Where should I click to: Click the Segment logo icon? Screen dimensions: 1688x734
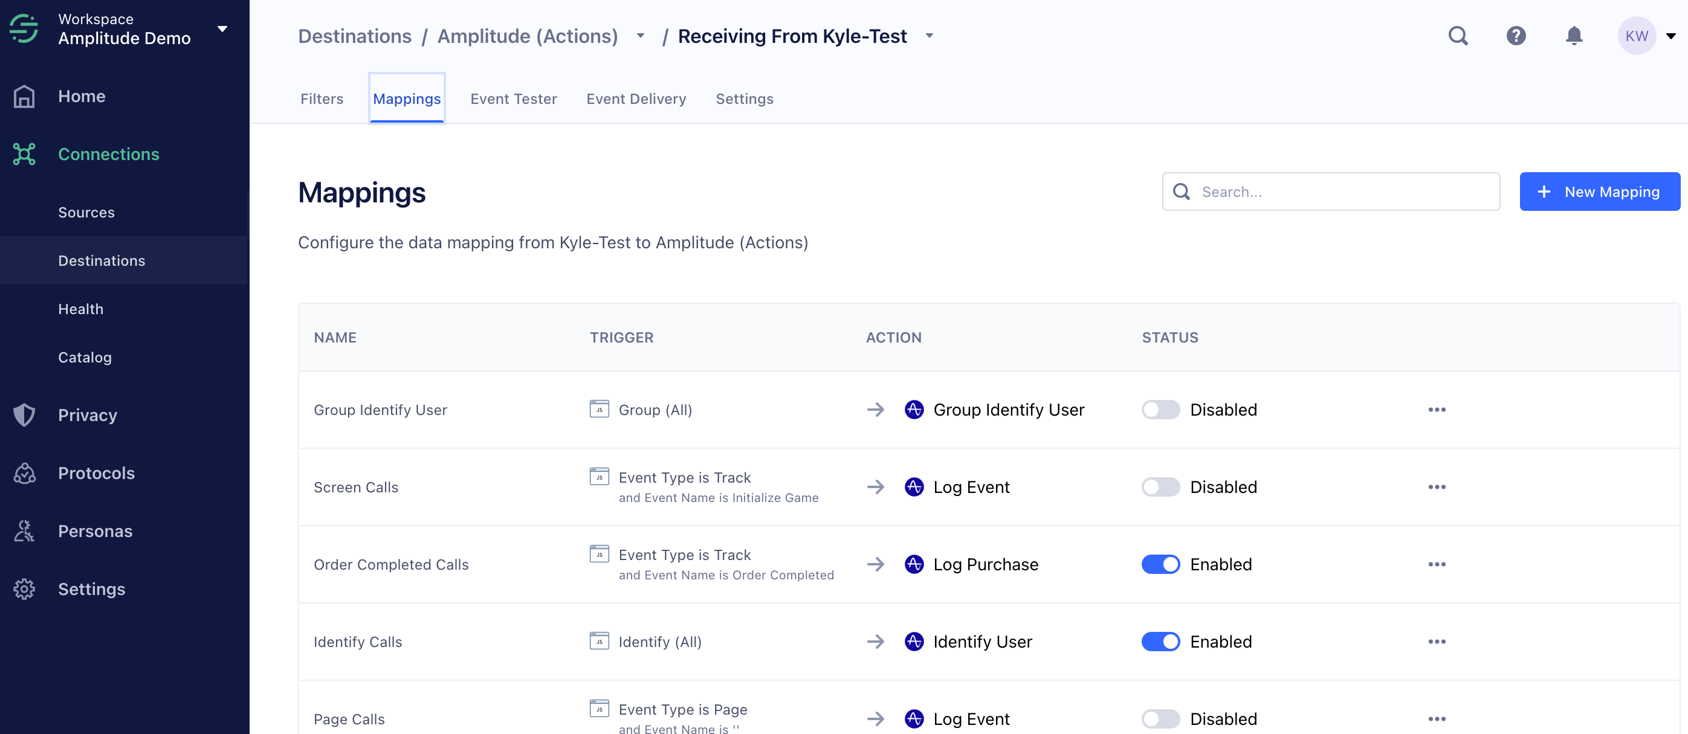tap(24, 29)
